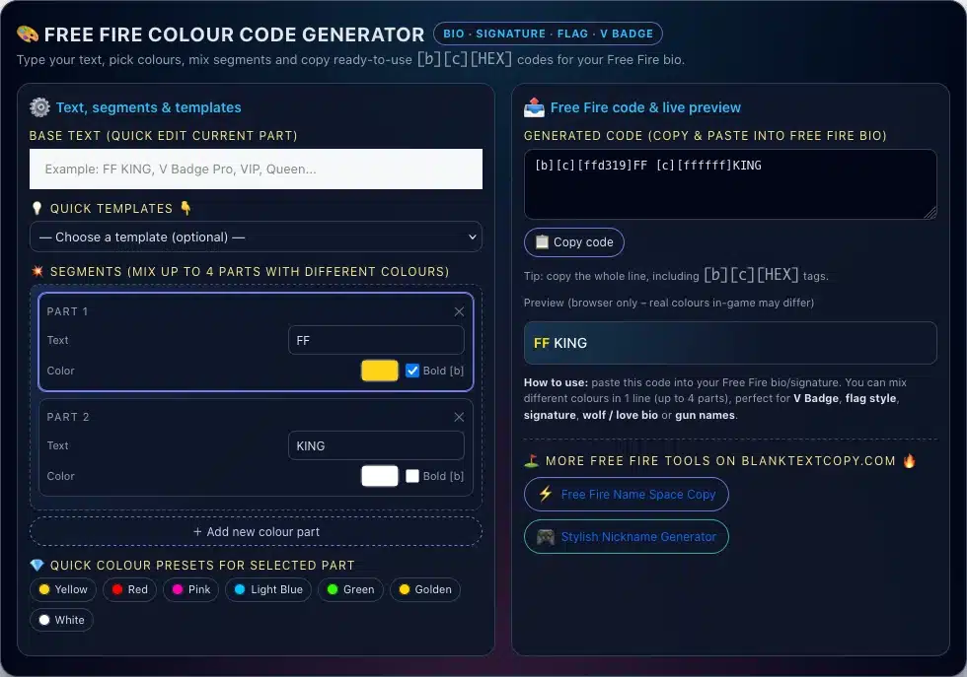Viewport: 967px width, 677px height.
Task: Click the palette icon beside the title
Action: click(28, 34)
